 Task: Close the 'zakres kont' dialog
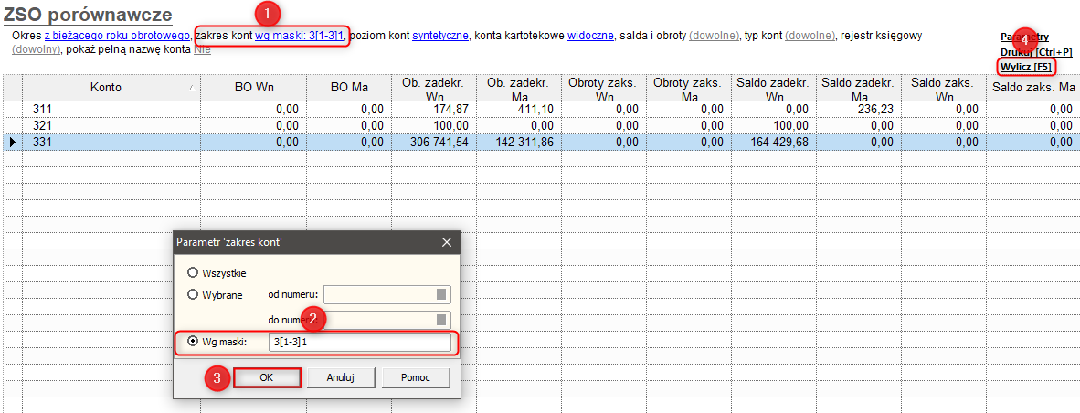pyautogui.click(x=446, y=242)
